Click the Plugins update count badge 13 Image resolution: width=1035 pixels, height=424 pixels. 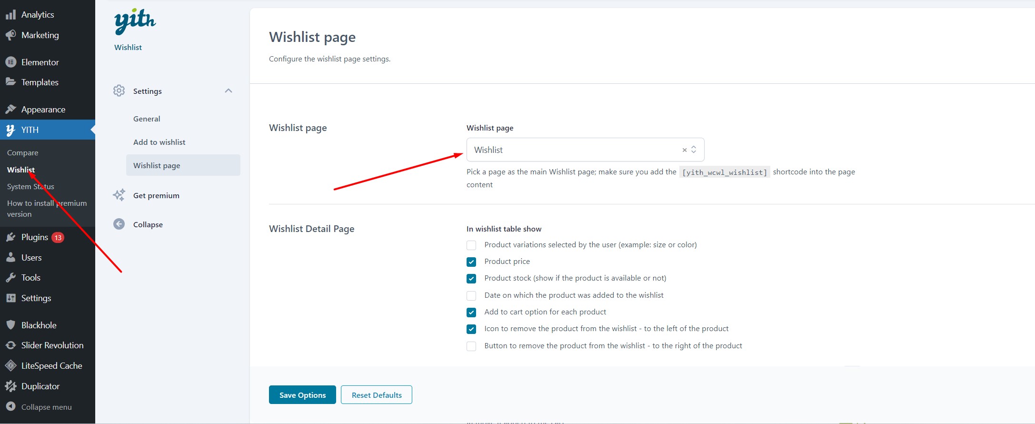(x=58, y=238)
